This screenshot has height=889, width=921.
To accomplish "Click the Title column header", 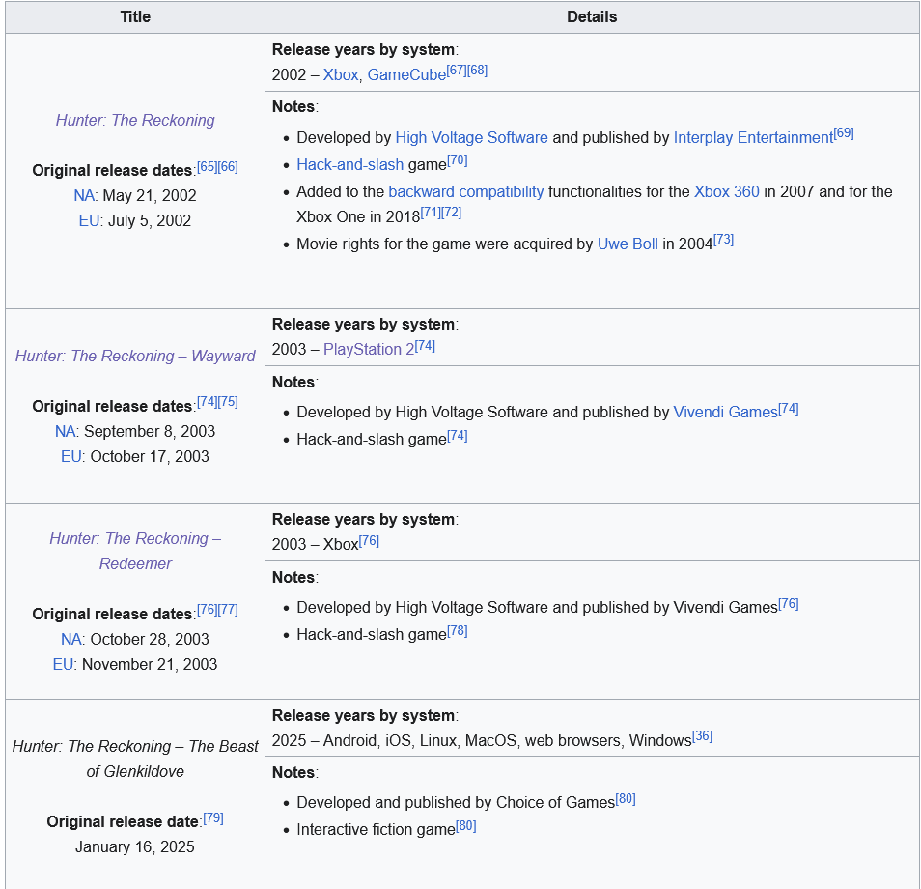I will coord(135,17).
